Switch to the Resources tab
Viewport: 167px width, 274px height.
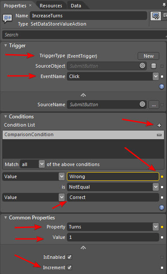click(51, 6)
